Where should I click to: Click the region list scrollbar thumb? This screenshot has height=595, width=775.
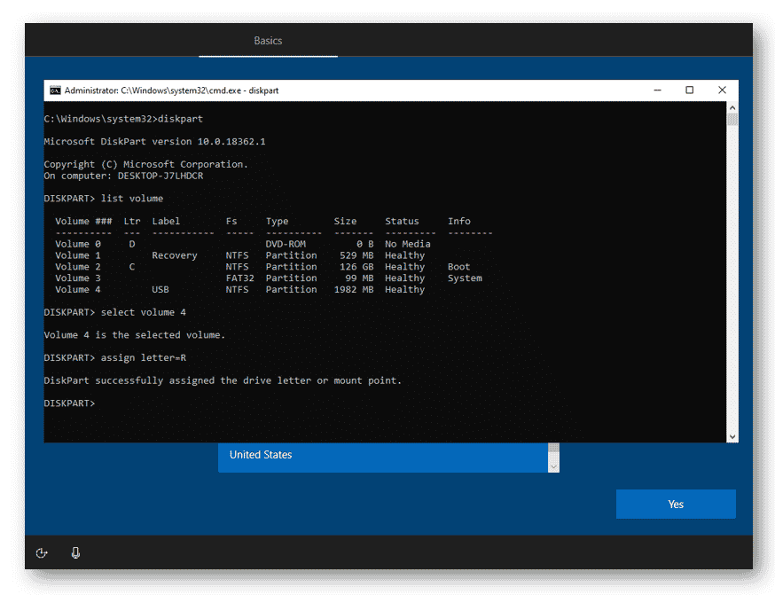coord(553,449)
